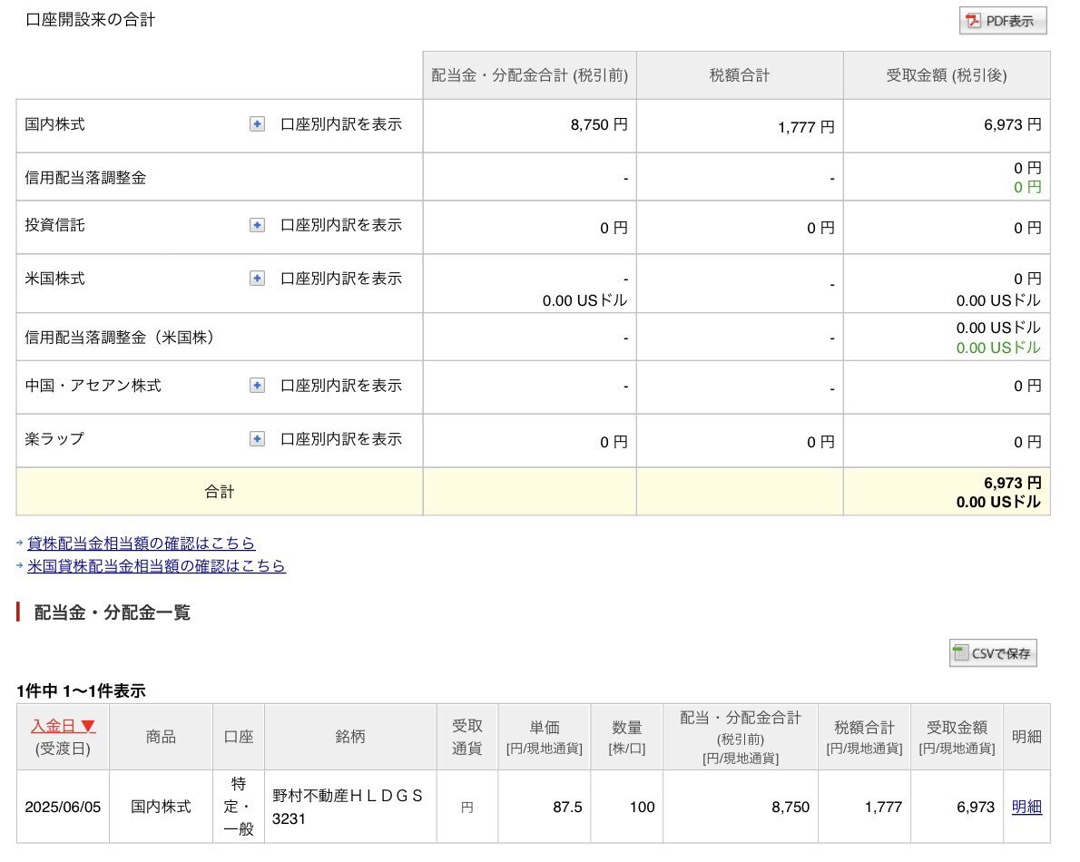The height and width of the screenshot is (862, 1080).
Task: Click the plus icon beside 投資信託
Action: [x=258, y=225]
